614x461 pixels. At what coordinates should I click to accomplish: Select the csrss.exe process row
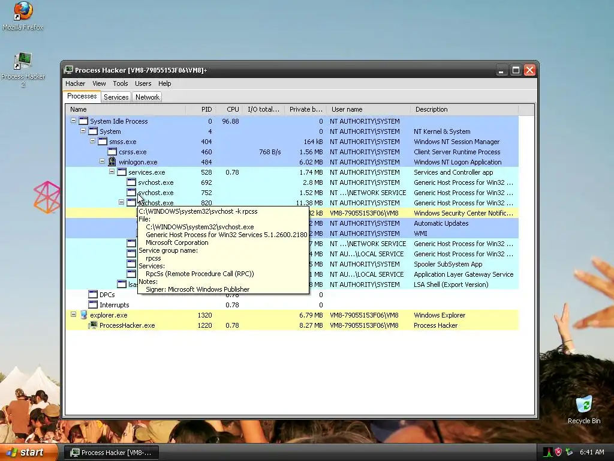pyautogui.click(x=292, y=152)
